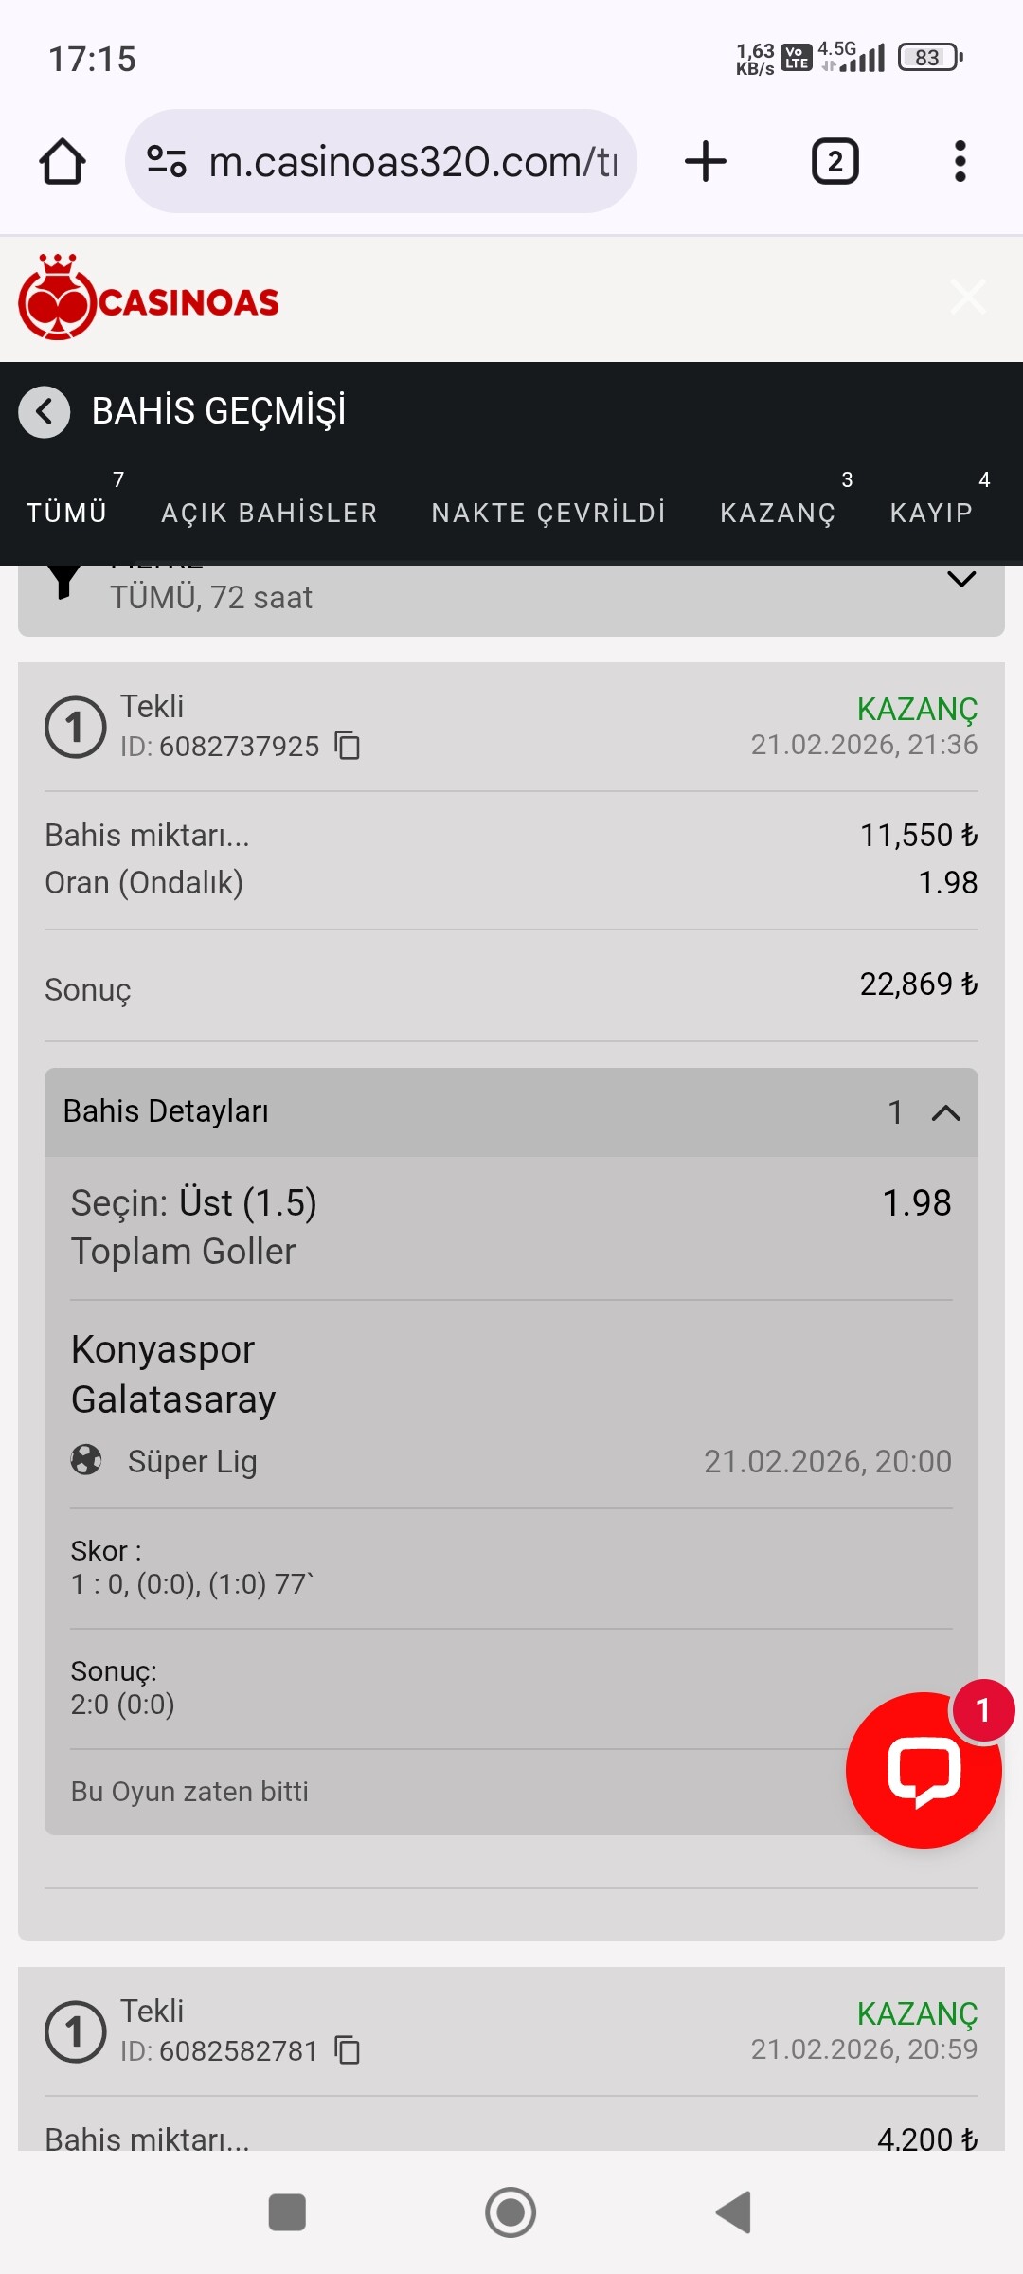Copy bet ID 6082737925
1023x2274 pixels.
point(348,746)
